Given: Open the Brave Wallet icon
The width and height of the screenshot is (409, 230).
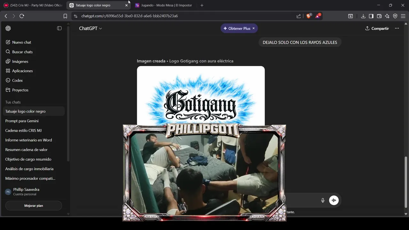Looking at the screenshot, I should [x=379, y=16].
